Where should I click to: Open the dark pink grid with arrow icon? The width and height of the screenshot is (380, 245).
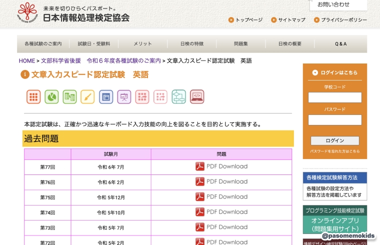point(142,96)
